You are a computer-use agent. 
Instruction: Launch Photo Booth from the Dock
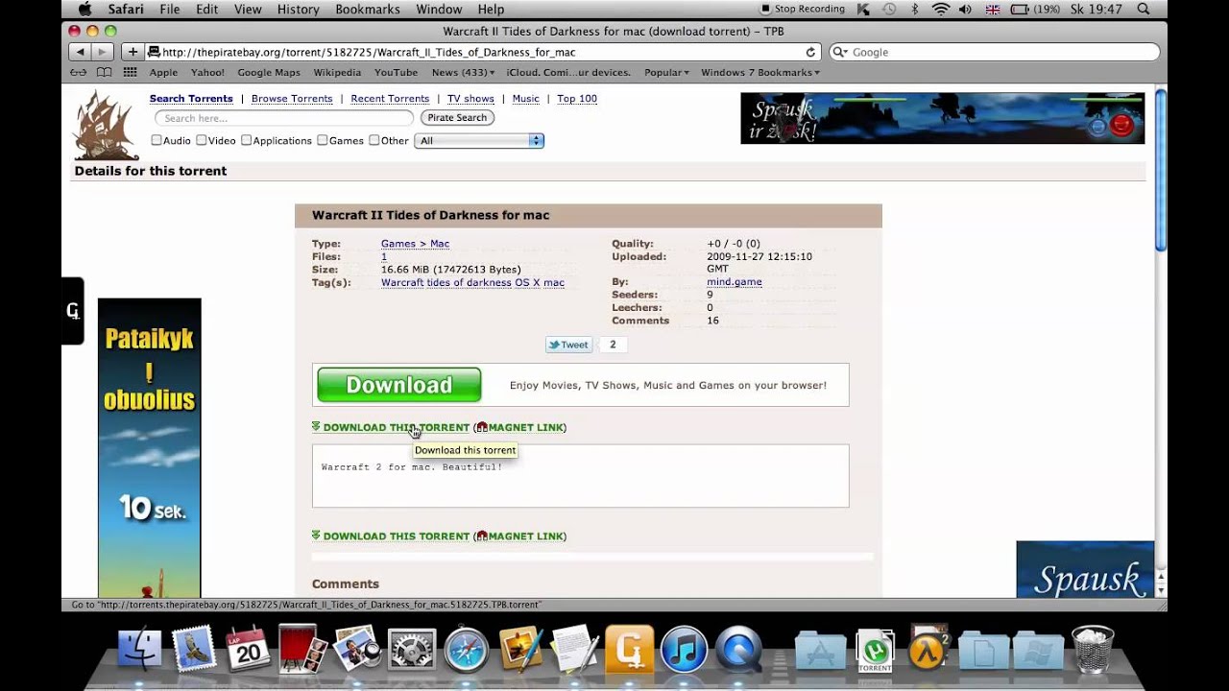tap(302, 650)
